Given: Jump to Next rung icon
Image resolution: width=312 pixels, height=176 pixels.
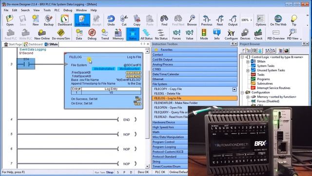Looking at the screenshot, I should (220, 20).
